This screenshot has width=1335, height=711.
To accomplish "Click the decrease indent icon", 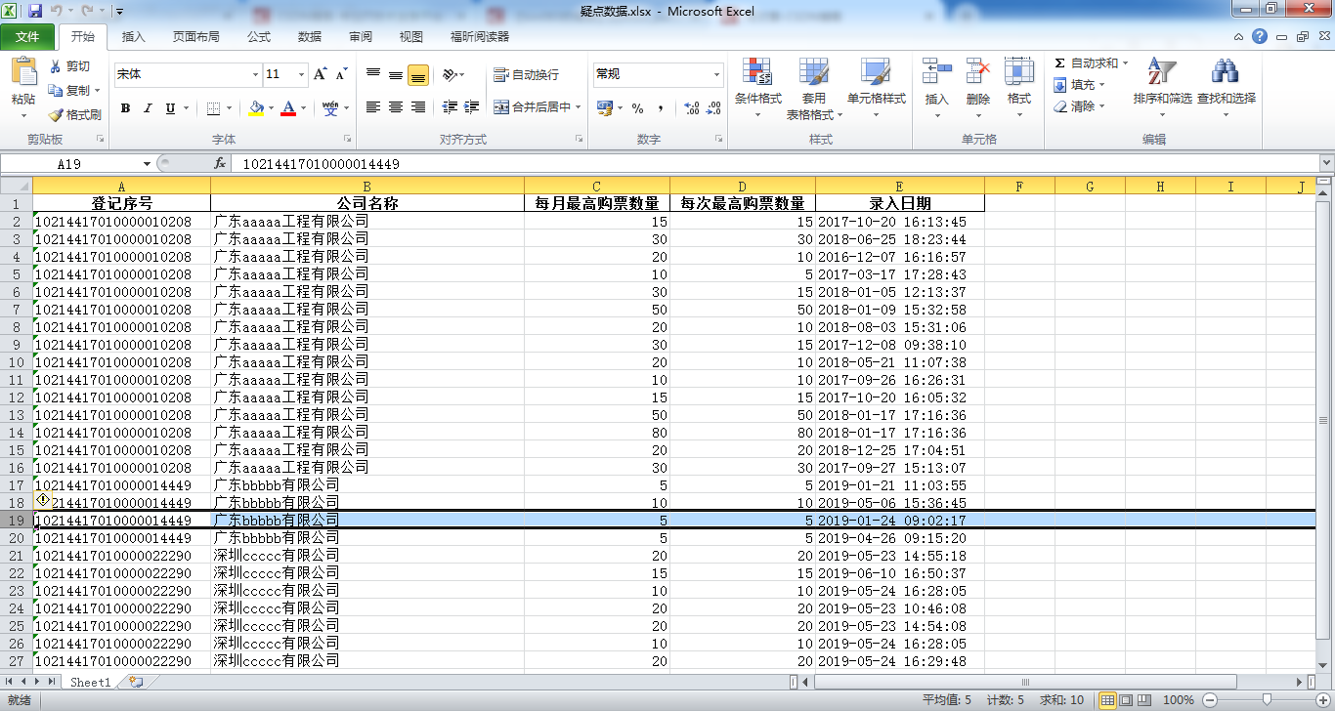I will coord(450,107).
